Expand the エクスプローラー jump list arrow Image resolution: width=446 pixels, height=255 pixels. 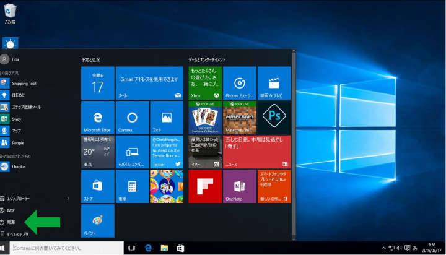(x=68, y=199)
